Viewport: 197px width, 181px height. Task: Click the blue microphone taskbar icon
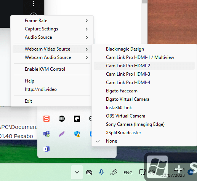pos(101,172)
